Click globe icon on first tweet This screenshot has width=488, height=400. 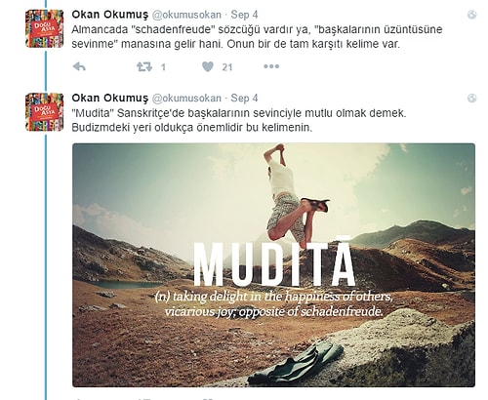471,15
